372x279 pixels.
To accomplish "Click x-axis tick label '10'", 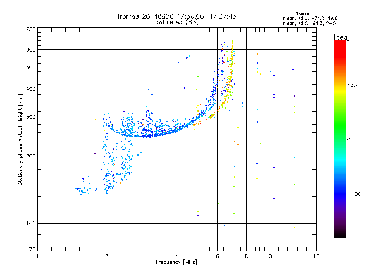I will click(x=269, y=256).
